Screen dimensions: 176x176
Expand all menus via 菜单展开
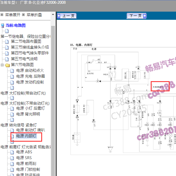pos(13,15)
